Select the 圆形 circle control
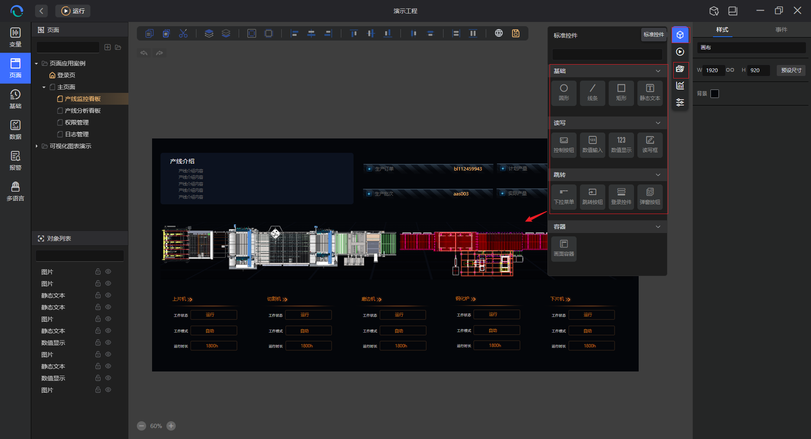 point(564,93)
